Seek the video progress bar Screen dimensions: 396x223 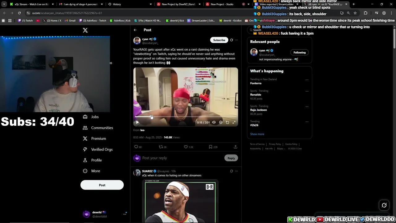pyautogui.click(x=186, y=117)
